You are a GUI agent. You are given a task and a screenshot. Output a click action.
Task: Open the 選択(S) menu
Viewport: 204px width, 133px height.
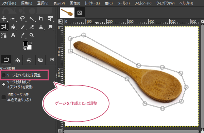43,3
